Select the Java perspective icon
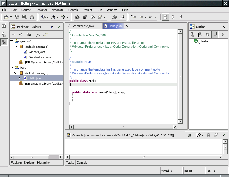 click(x=4, y=42)
